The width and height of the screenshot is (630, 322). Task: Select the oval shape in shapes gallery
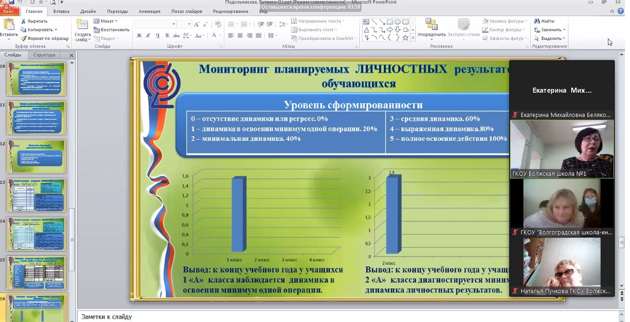point(397,22)
